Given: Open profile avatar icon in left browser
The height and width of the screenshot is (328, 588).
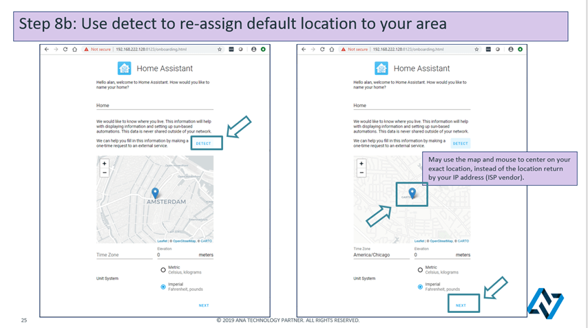Looking at the screenshot, I should click(x=253, y=50).
